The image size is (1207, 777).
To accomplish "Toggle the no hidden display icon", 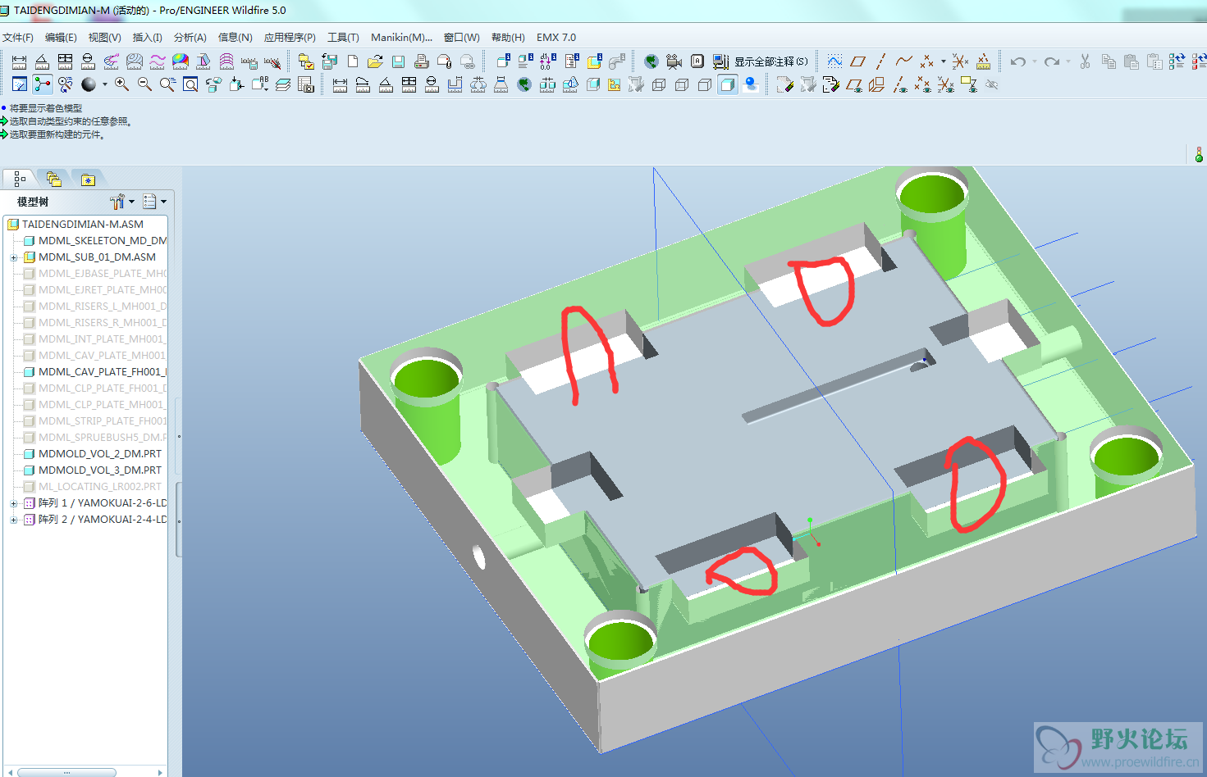I will [x=704, y=84].
